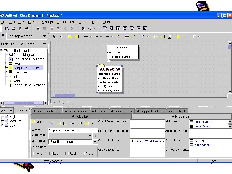Screen dimensions: 232x174
Task: Click the delete icon in Class properties
Action: click(x=93, y=123)
